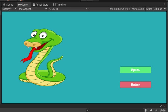Open the Free Aspect dropdown

pyautogui.click(x=32, y=9)
